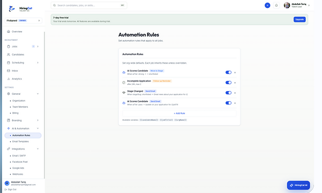Delete the AI Scores Candidate Send Email rule
Image resolution: width=322 pixels, height=193 pixels.
[x=235, y=103]
